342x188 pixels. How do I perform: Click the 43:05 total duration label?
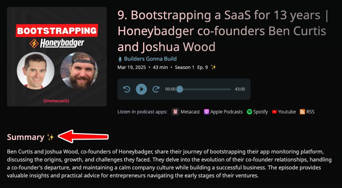point(240,89)
